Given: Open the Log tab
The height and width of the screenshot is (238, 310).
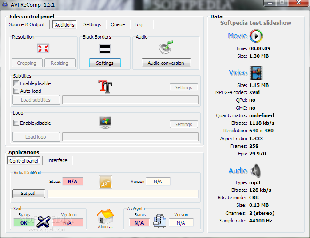Looking at the screenshot, I should tap(139, 24).
